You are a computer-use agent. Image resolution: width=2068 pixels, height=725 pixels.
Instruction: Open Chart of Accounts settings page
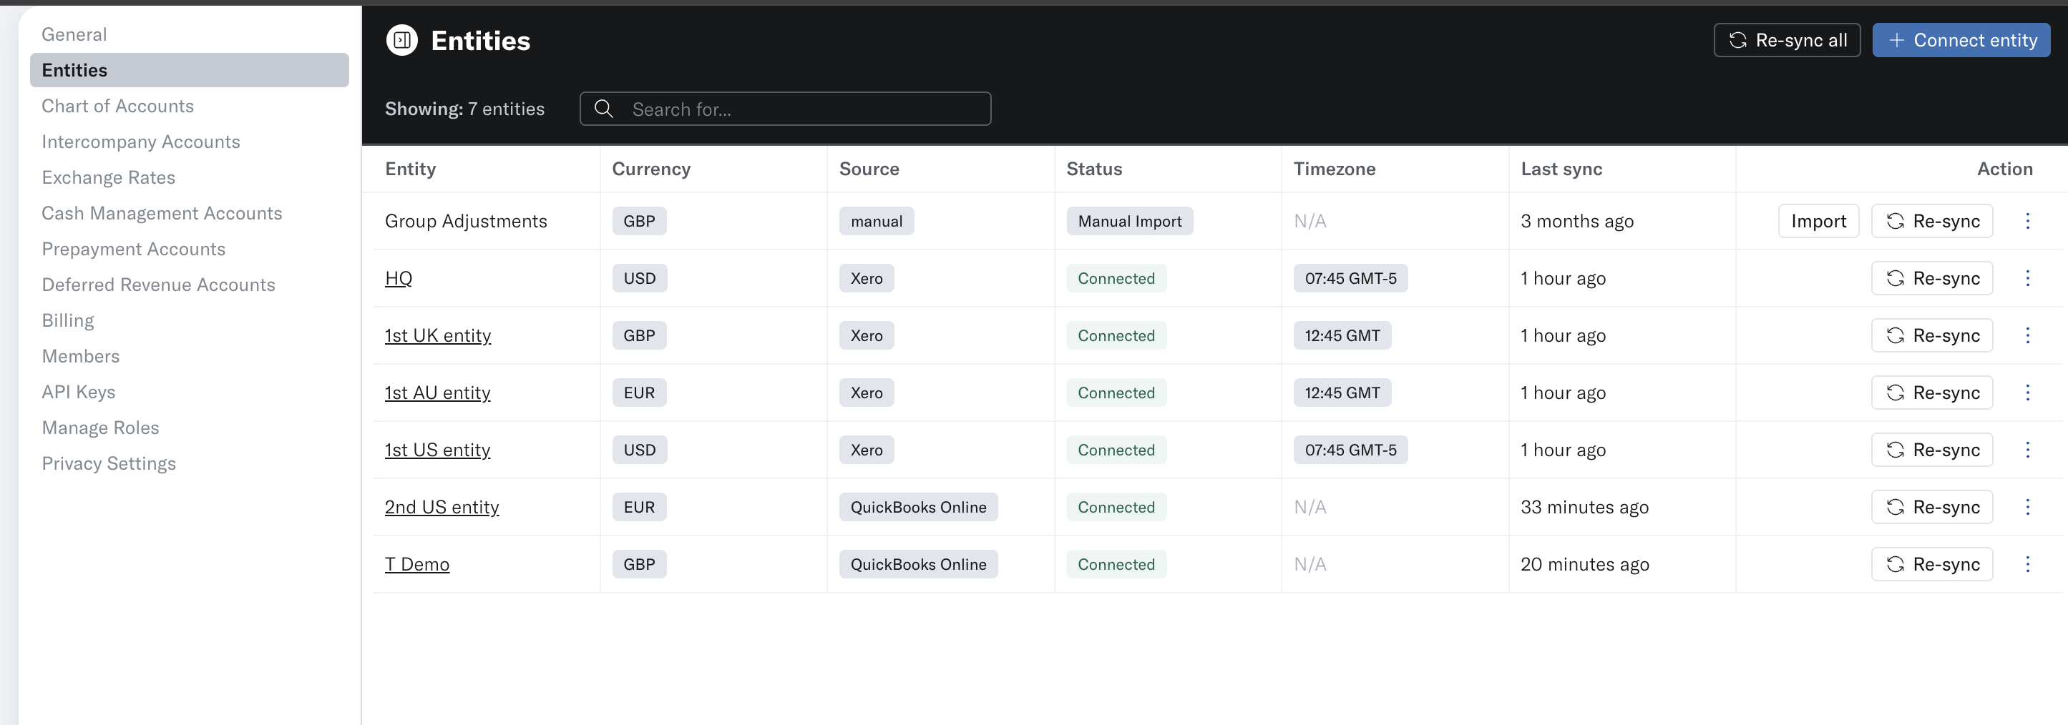(x=118, y=106)
